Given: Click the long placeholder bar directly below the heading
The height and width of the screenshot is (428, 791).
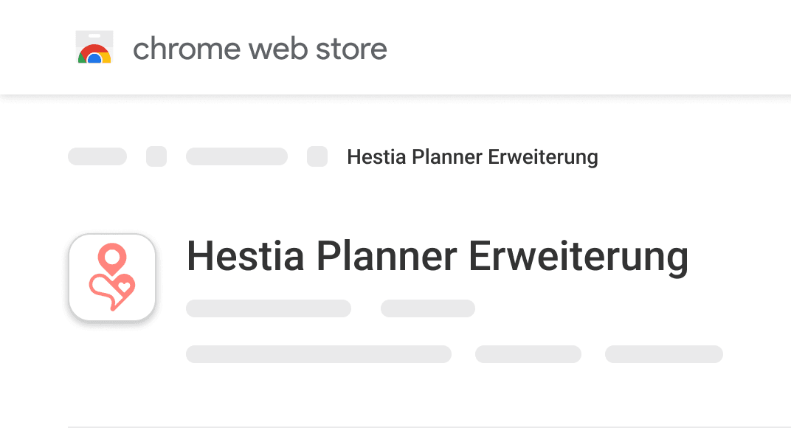Looking at the screenshot, I should click(269, 308).
